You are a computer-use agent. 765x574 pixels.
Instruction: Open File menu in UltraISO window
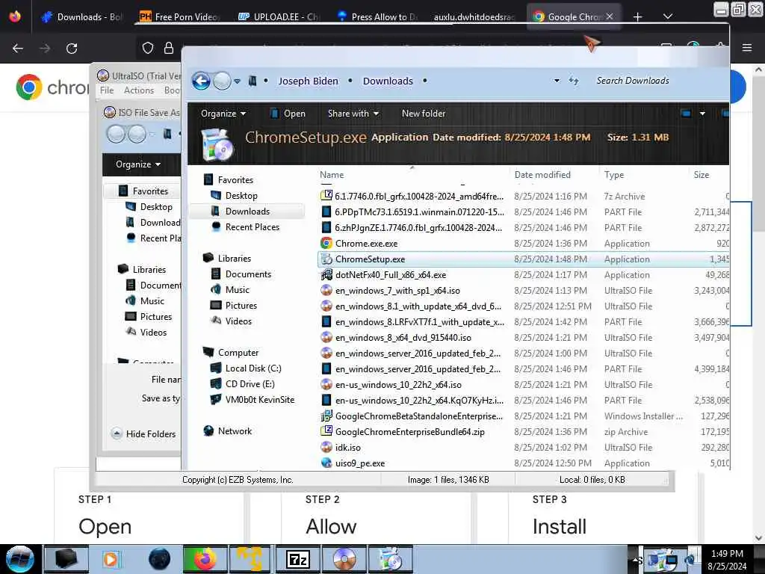click(107, 90)
